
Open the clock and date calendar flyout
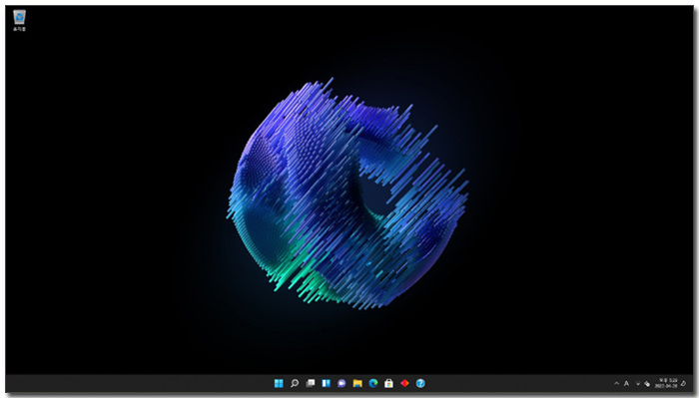tap(666, 383)
